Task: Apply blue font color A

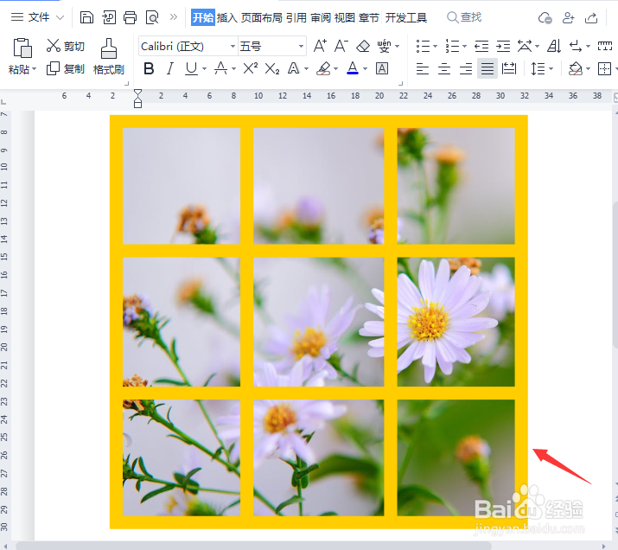Action: 353,68
